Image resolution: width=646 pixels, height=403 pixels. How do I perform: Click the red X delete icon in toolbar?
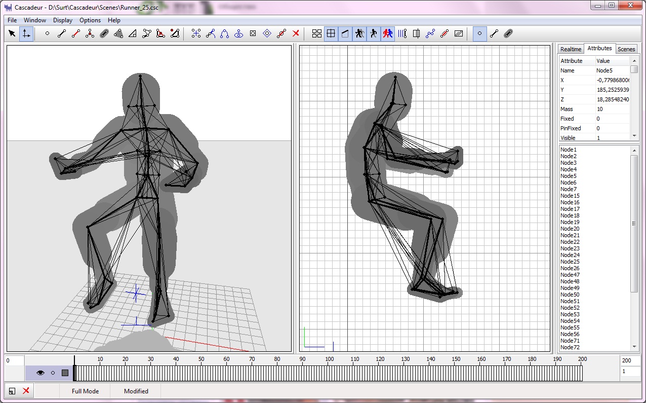[x=296, y=33]
